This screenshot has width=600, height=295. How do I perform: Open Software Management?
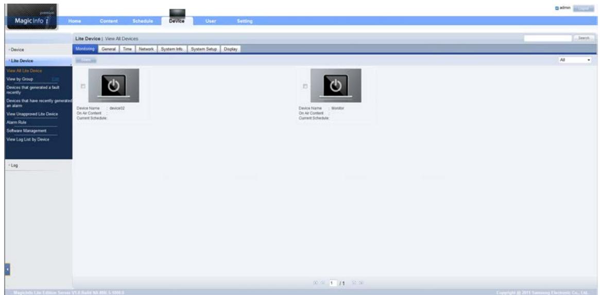pyautogui.click(x=26, y=131)
